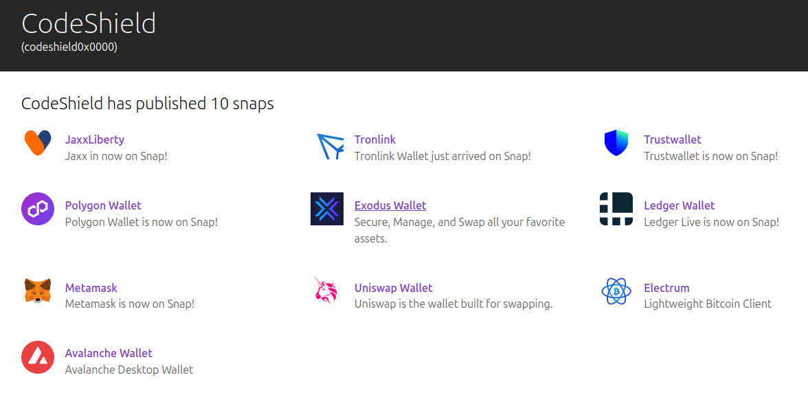Open the Electrum snap link

(666, 288)
